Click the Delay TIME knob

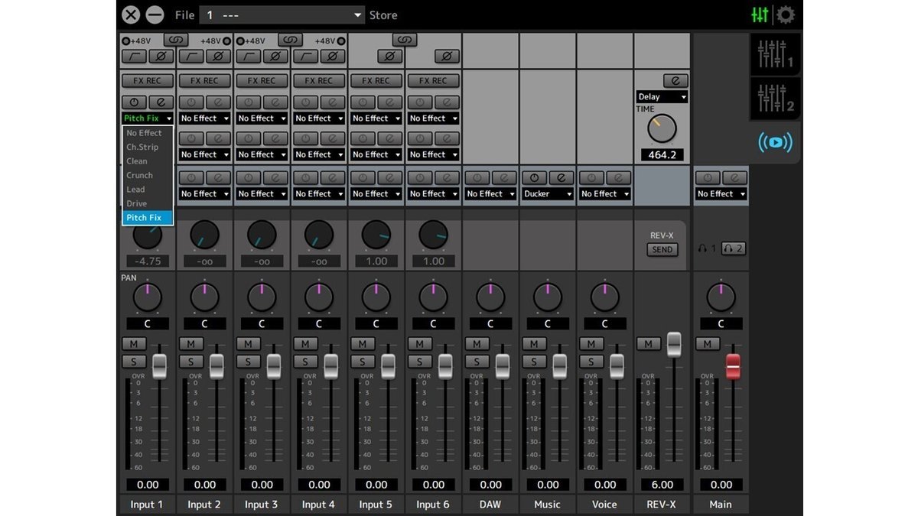(x=662, y=128)
